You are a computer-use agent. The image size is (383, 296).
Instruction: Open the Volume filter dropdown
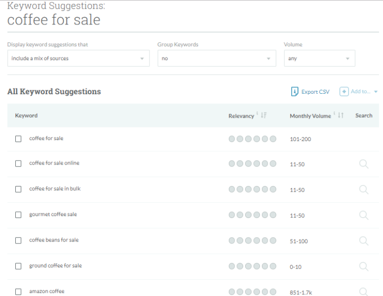pos(319,59)
